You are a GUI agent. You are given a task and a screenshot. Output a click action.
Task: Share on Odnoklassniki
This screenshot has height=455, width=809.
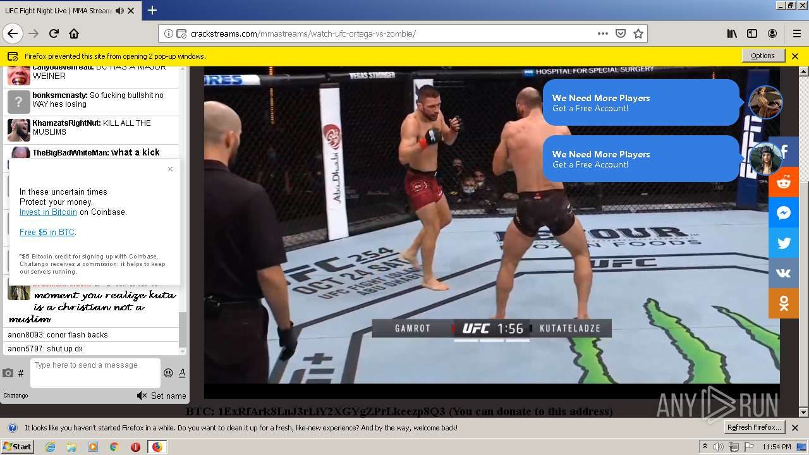[784, 303]
